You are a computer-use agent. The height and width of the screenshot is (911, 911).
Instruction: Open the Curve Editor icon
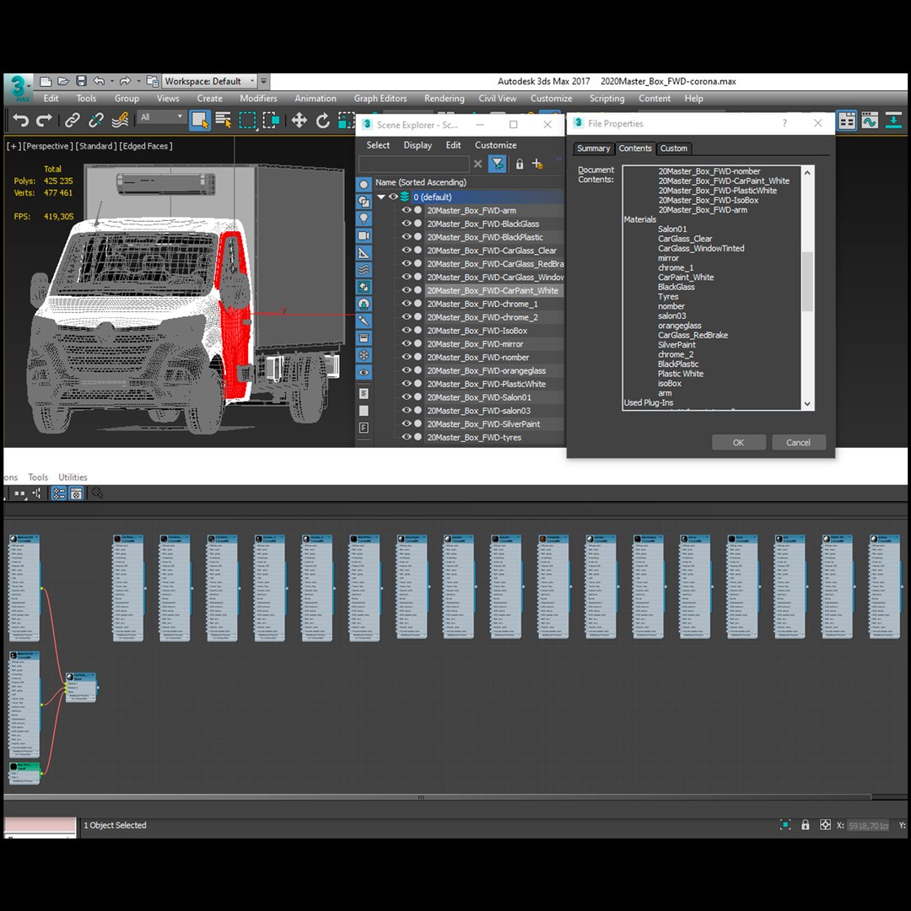coord(870,121)
